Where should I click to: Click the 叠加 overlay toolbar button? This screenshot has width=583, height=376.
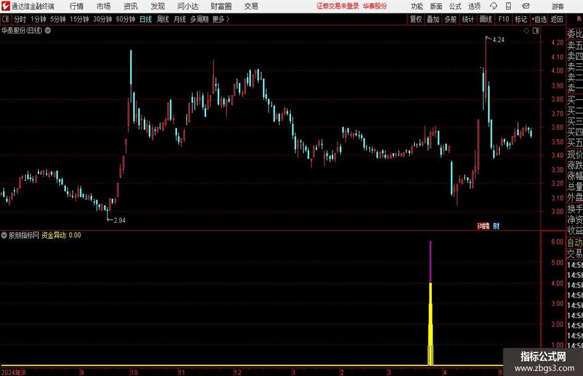tap(433, 19)
